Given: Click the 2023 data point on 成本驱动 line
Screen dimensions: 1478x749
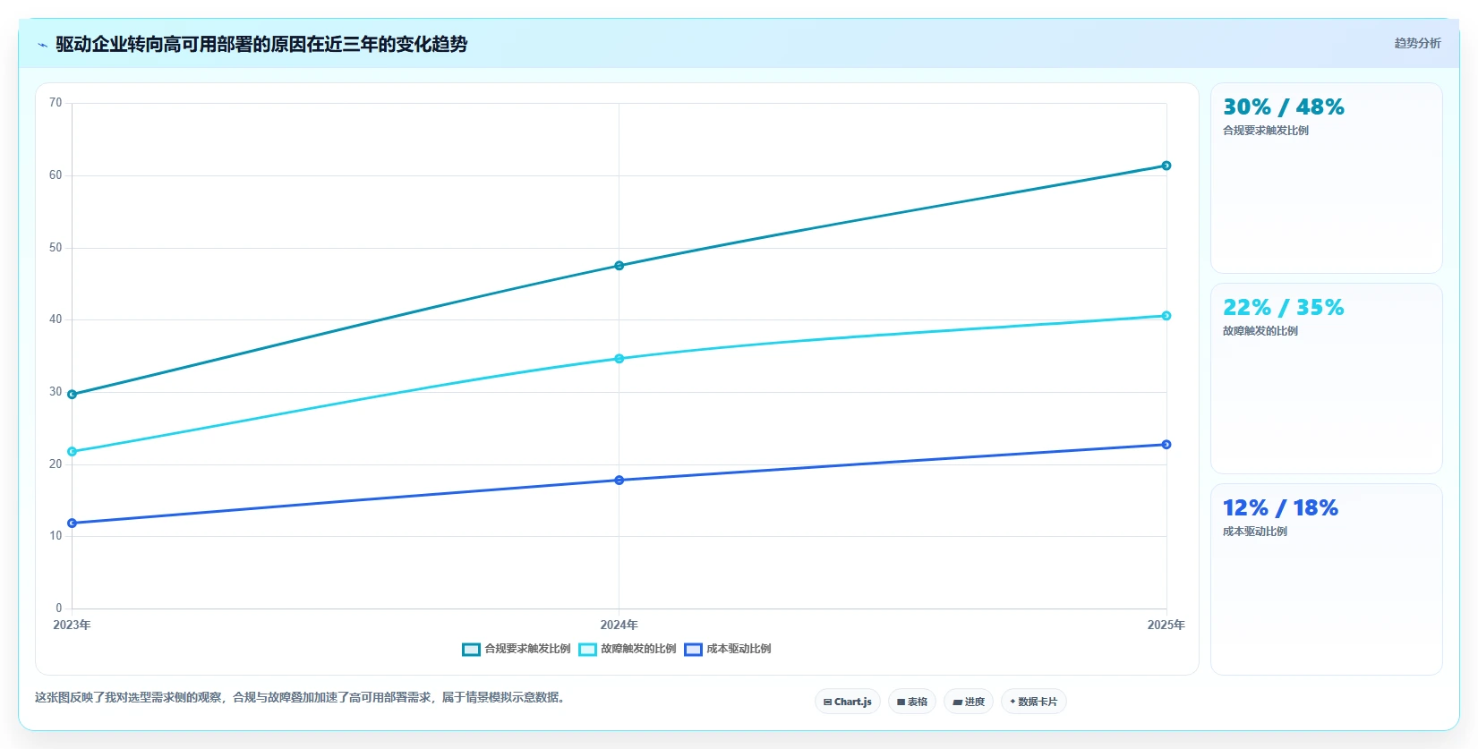Looking at the screenshot, I should (x=73, y=523).
